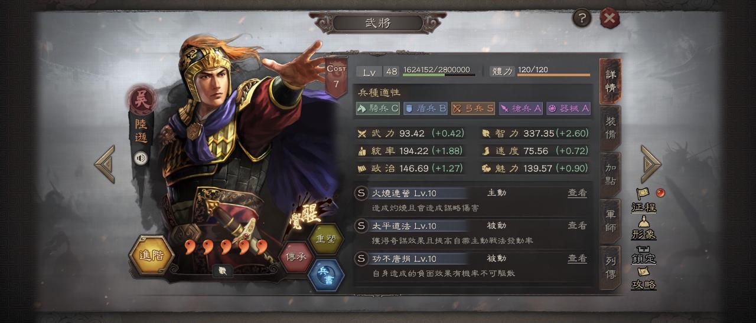Open the help question mark icon
This screenshot has height=323, width=756.
[x=582, y=18]
